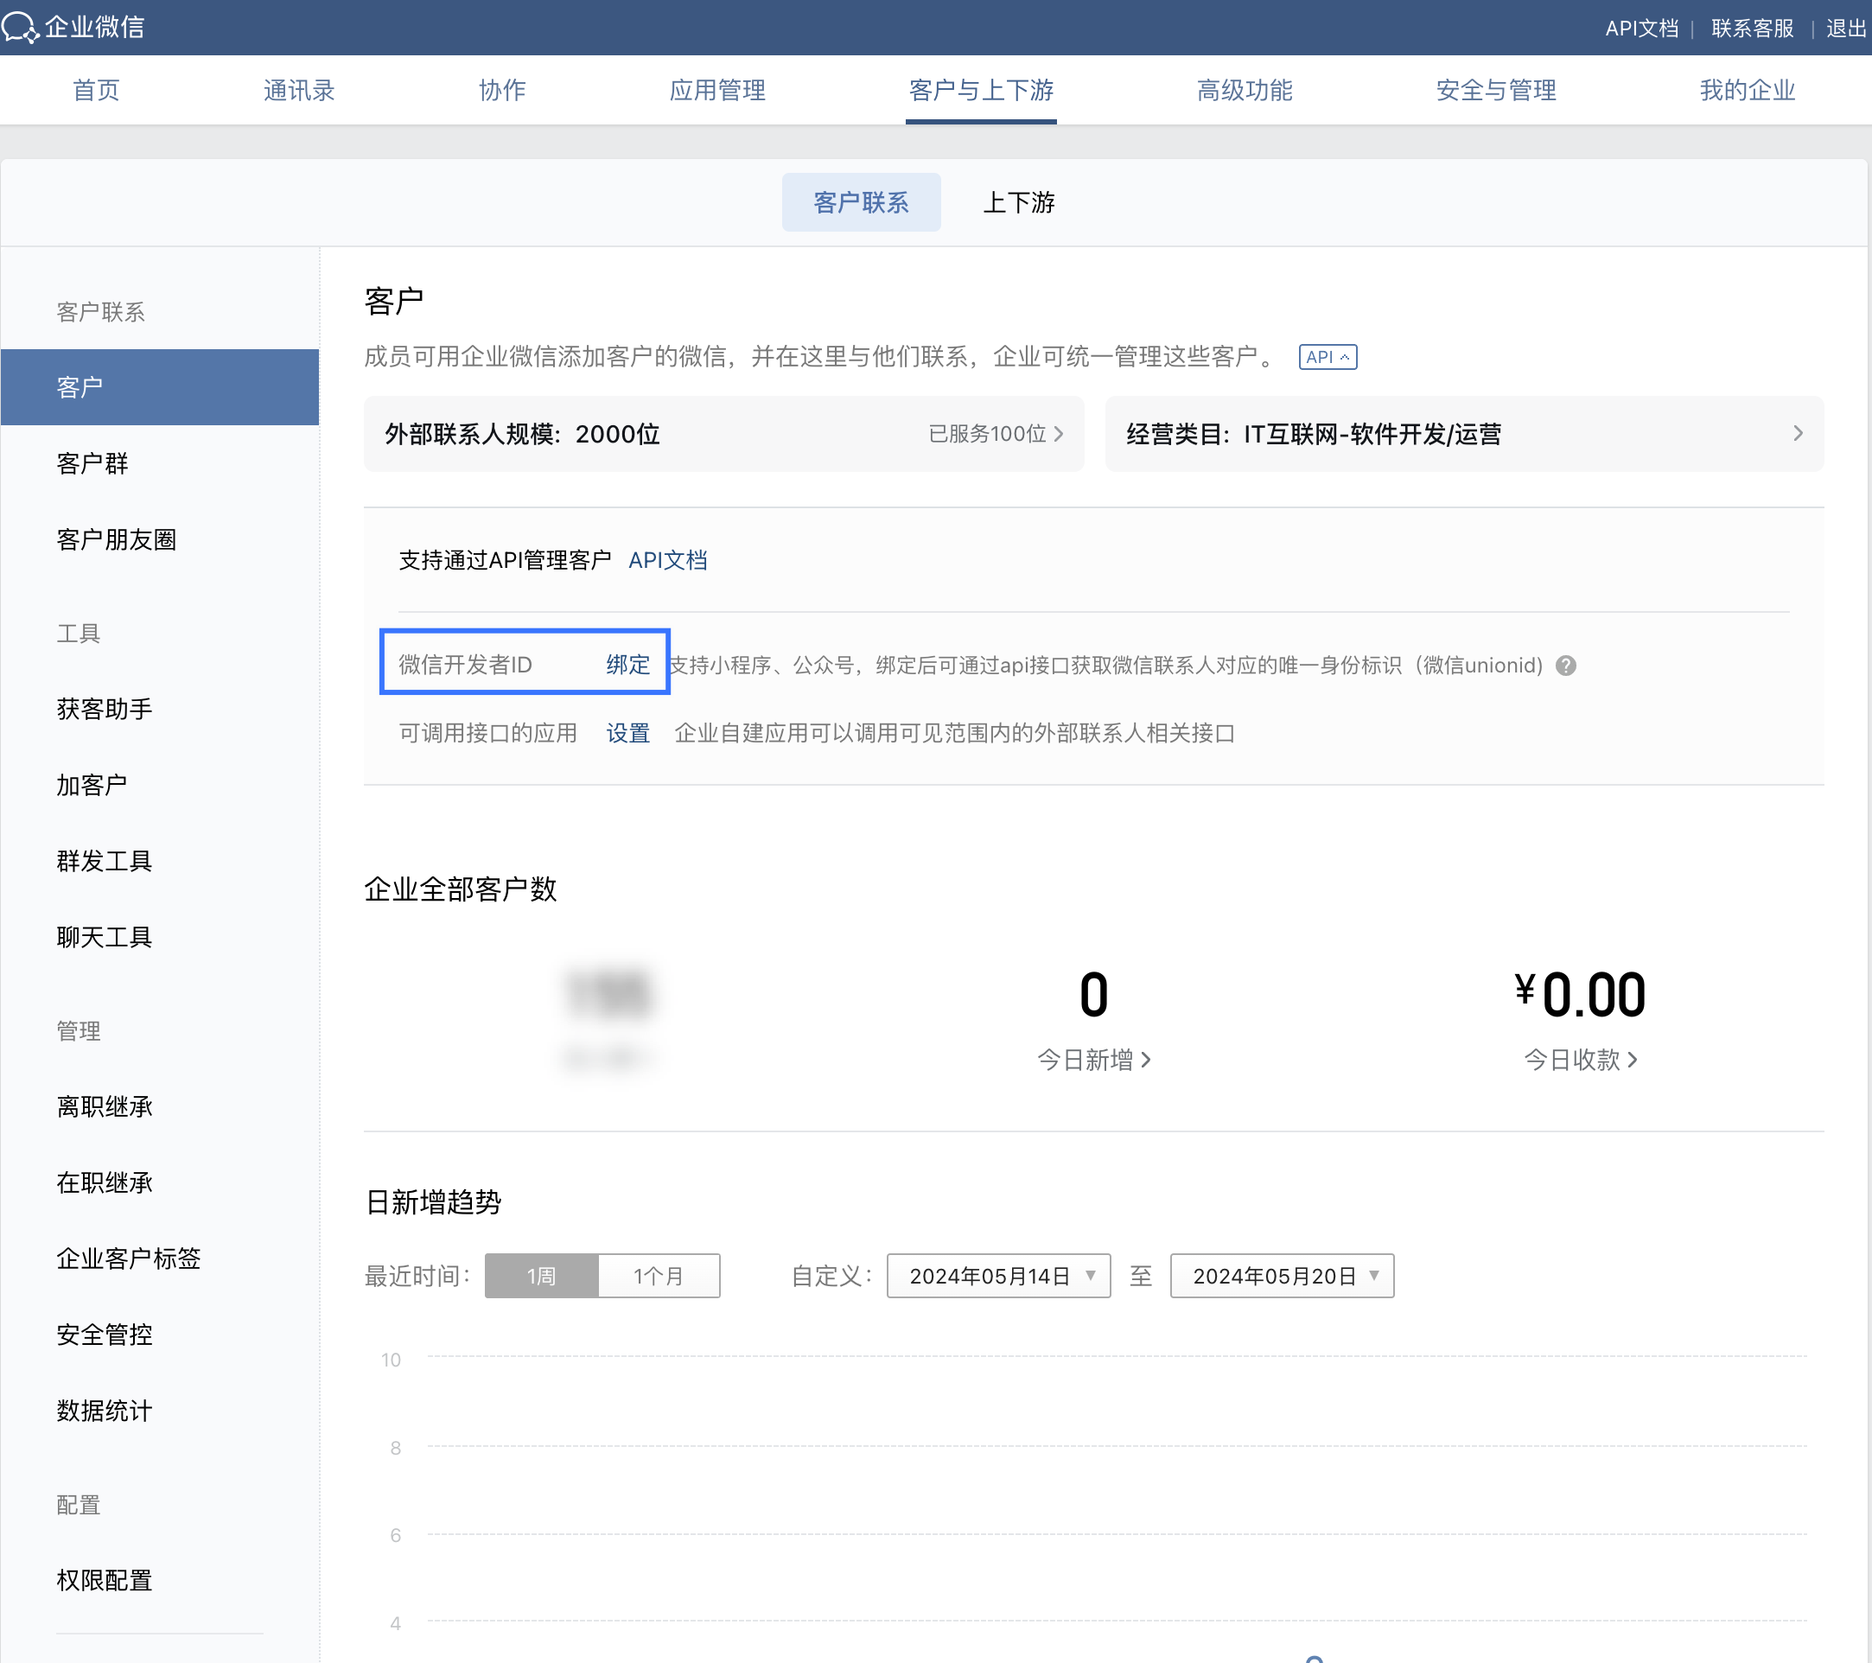
Task: Open 协作 tab
Action: click(502, 90)
